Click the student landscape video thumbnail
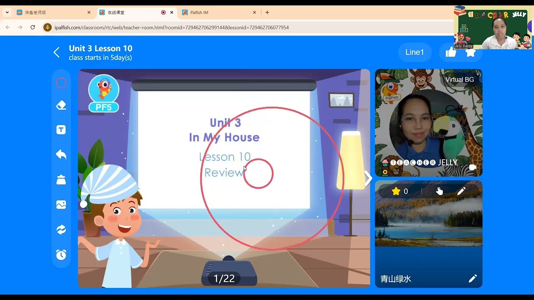Viewport: 534px width, 300px height. tap(428, 234)
